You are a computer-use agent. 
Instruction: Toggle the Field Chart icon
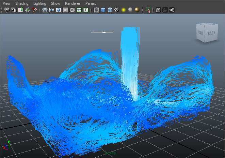72,10
